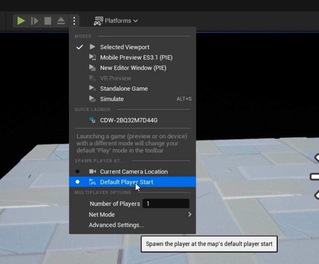Click the Simulate mode icon
The image size is (319, 264).
pyautogui.click(x=92, y=99)
